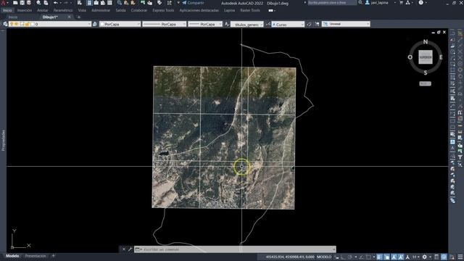The width and height of the screenshot is (464, 261).
Task: Switch to the Presentación layout tab
Action: tap(36, 256)
